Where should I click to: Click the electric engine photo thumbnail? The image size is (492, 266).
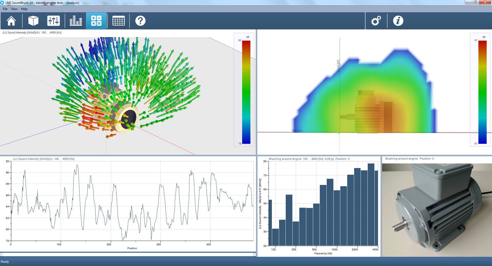click(x=437, y=210)
